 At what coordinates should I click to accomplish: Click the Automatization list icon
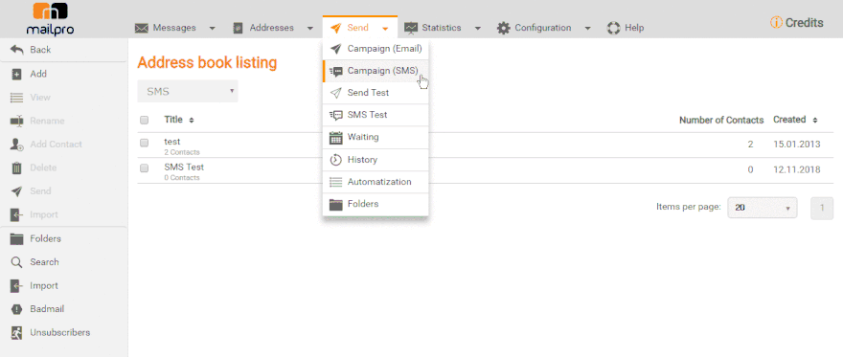pyautogui.click(x=336, y=182)
